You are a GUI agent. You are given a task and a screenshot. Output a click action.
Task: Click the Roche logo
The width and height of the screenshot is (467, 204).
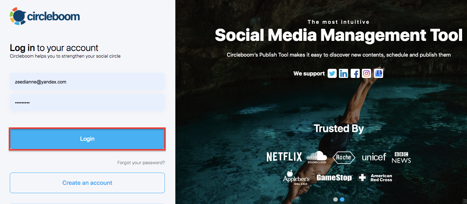coord(344,157)
